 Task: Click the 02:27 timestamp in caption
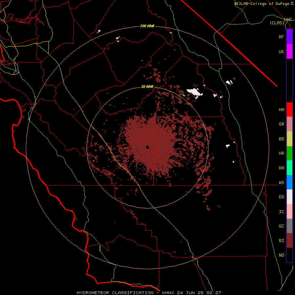point(213,293)
